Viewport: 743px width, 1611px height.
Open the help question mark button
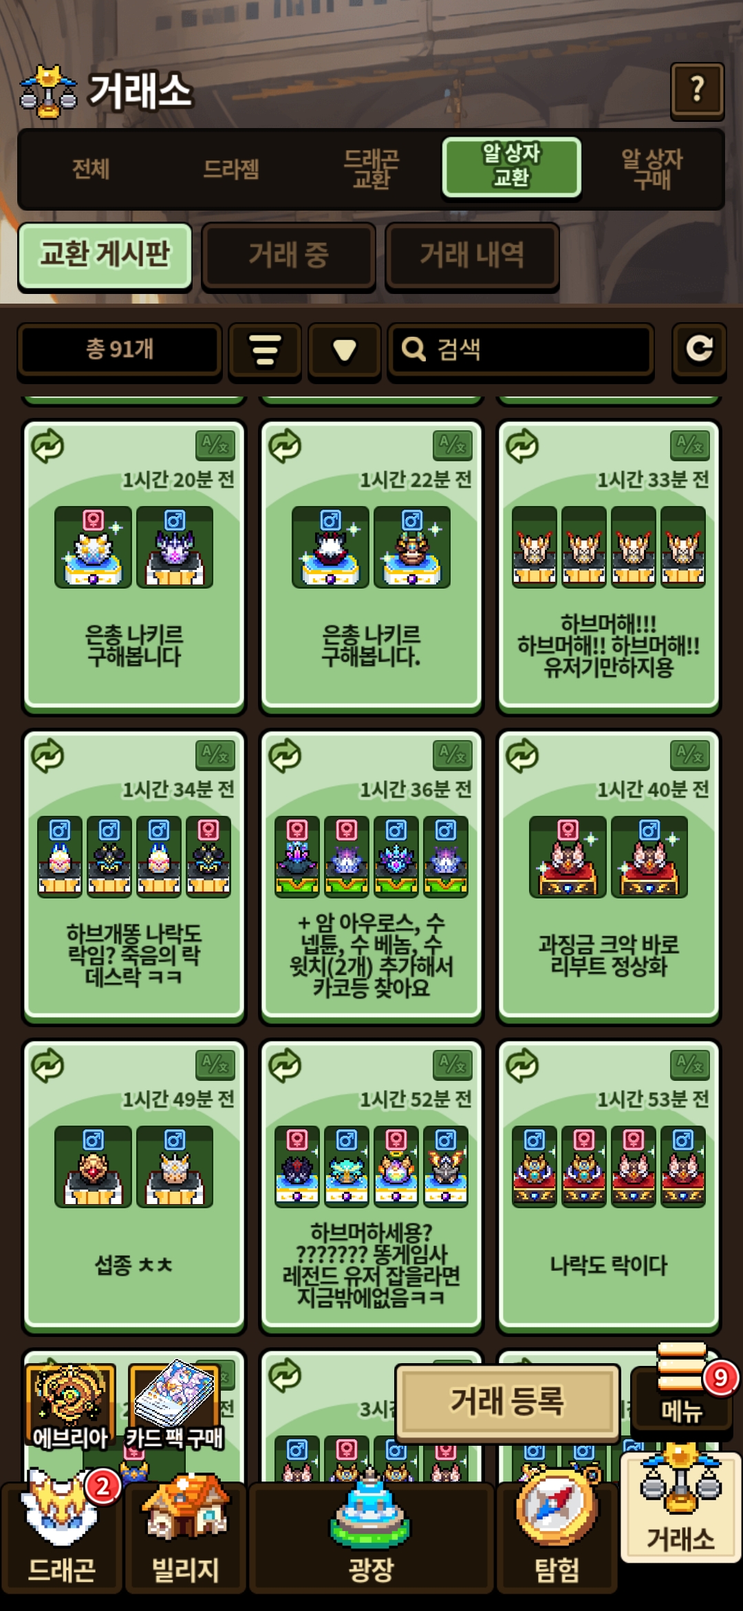[697, 91]
